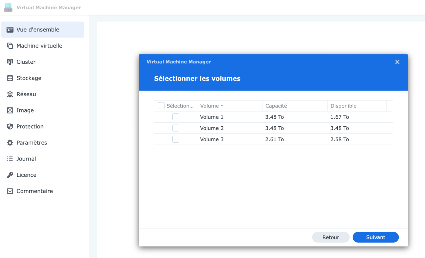Open the Journal log icon
Image resolution: width=425 pixels, height=258 pixels.
pos(10,159)
